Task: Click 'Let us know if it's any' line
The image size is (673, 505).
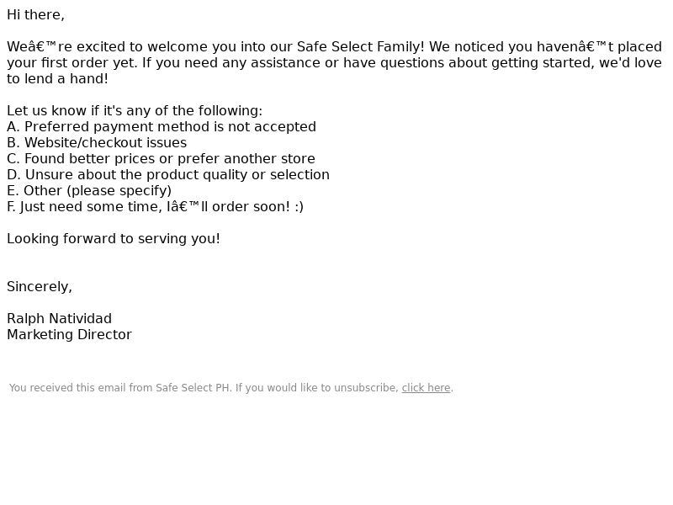Action: coord(135,111)
